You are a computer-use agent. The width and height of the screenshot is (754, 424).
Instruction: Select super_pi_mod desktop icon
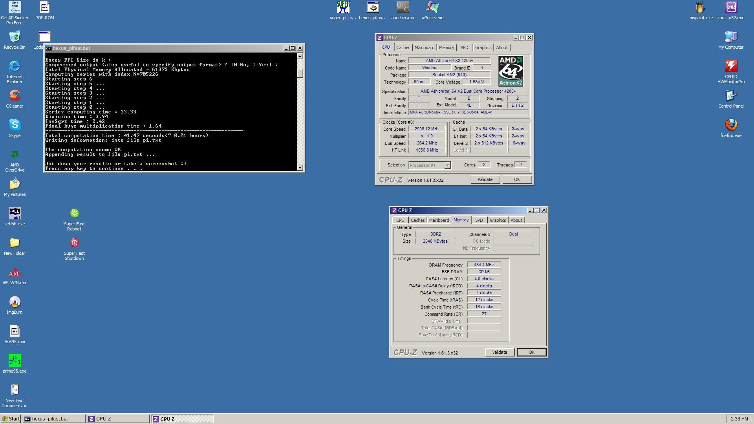343,11
